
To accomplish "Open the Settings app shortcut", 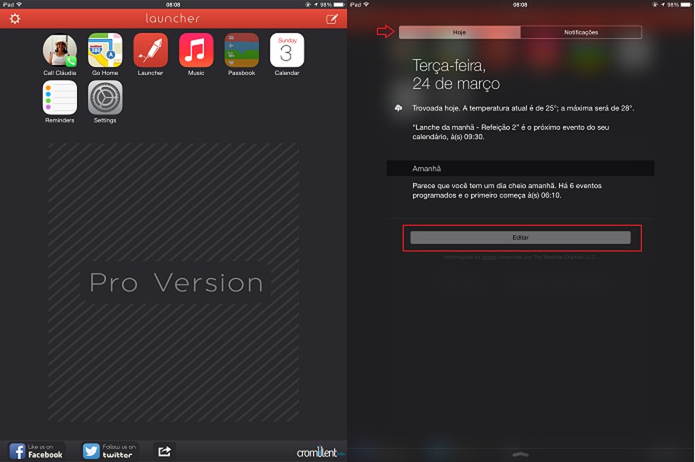I will pyautogui.click(x=105, y=97).
